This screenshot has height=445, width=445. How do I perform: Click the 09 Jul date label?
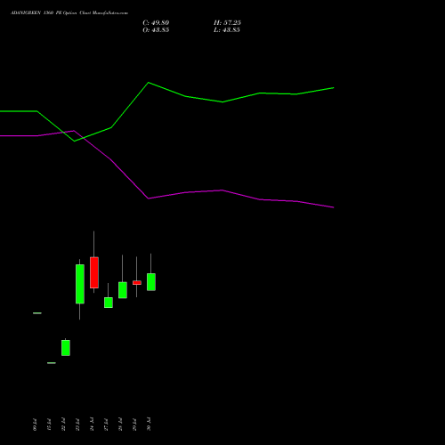(x=35, y=425)
